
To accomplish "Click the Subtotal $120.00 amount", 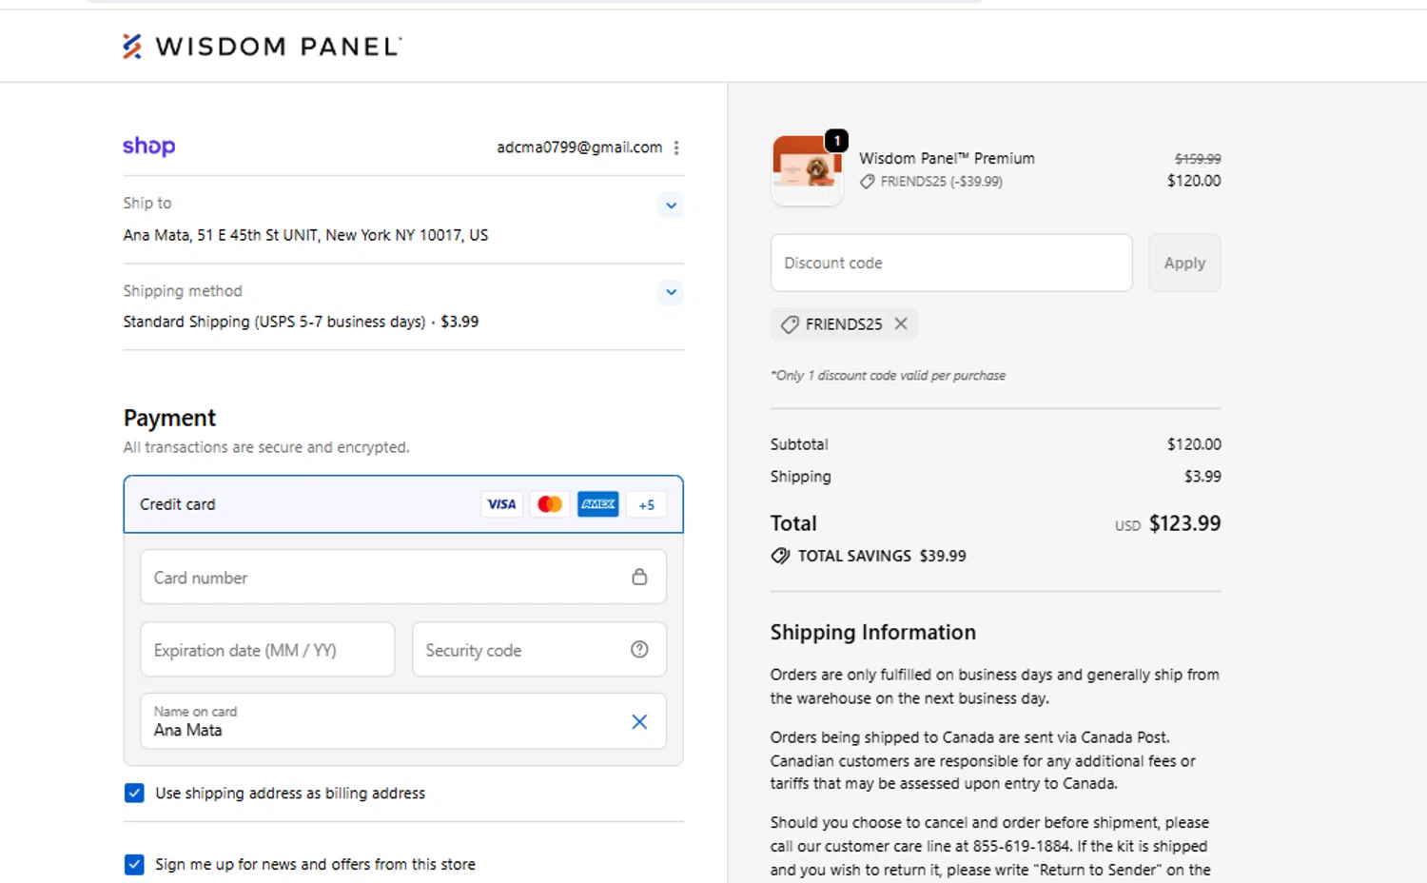I will pyautogui.click(x=1194, y=444).
